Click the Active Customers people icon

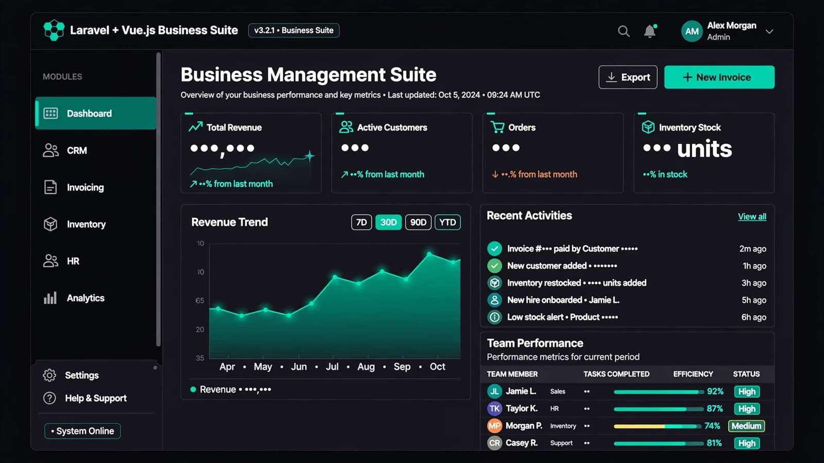[x=346, y=127]
